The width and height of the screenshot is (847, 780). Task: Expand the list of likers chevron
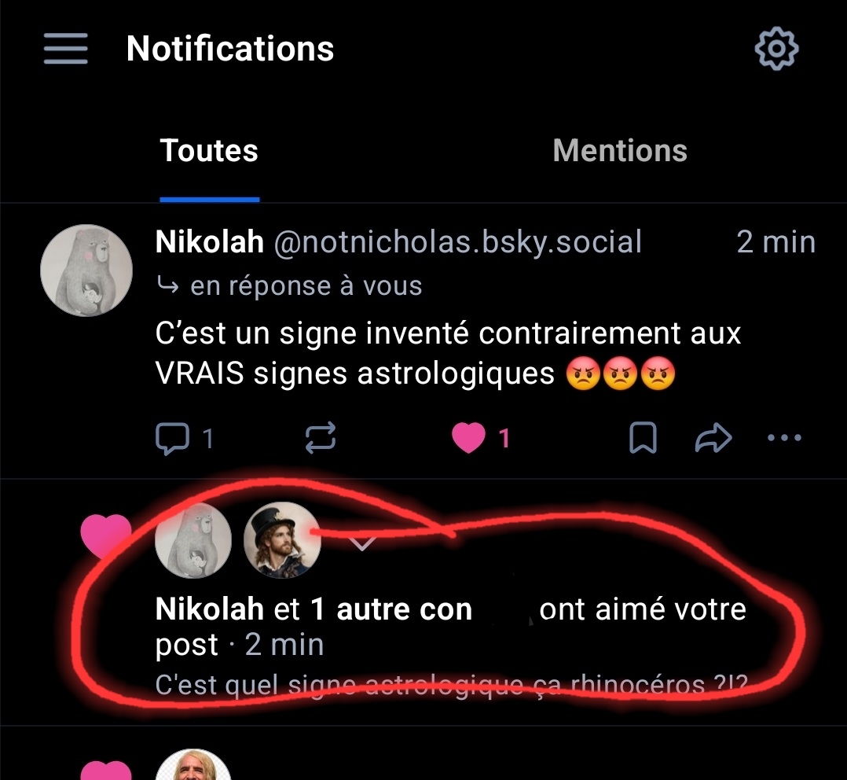coord(361,543)
